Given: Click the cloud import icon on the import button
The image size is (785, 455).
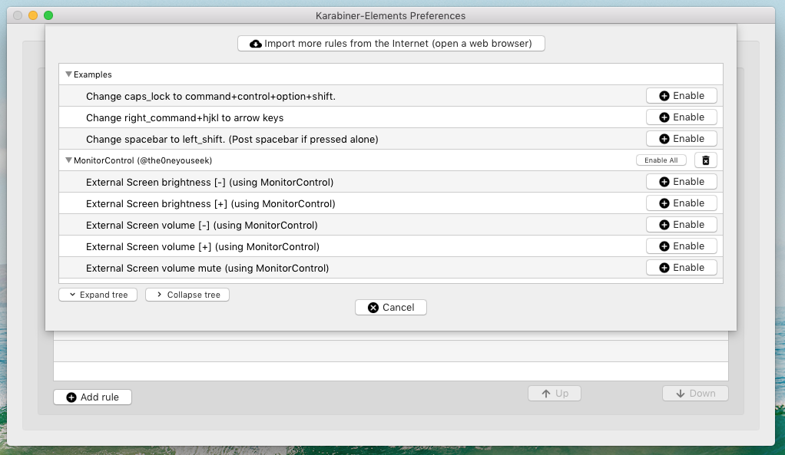Looking at the screenshot, I should click(256, 44).
